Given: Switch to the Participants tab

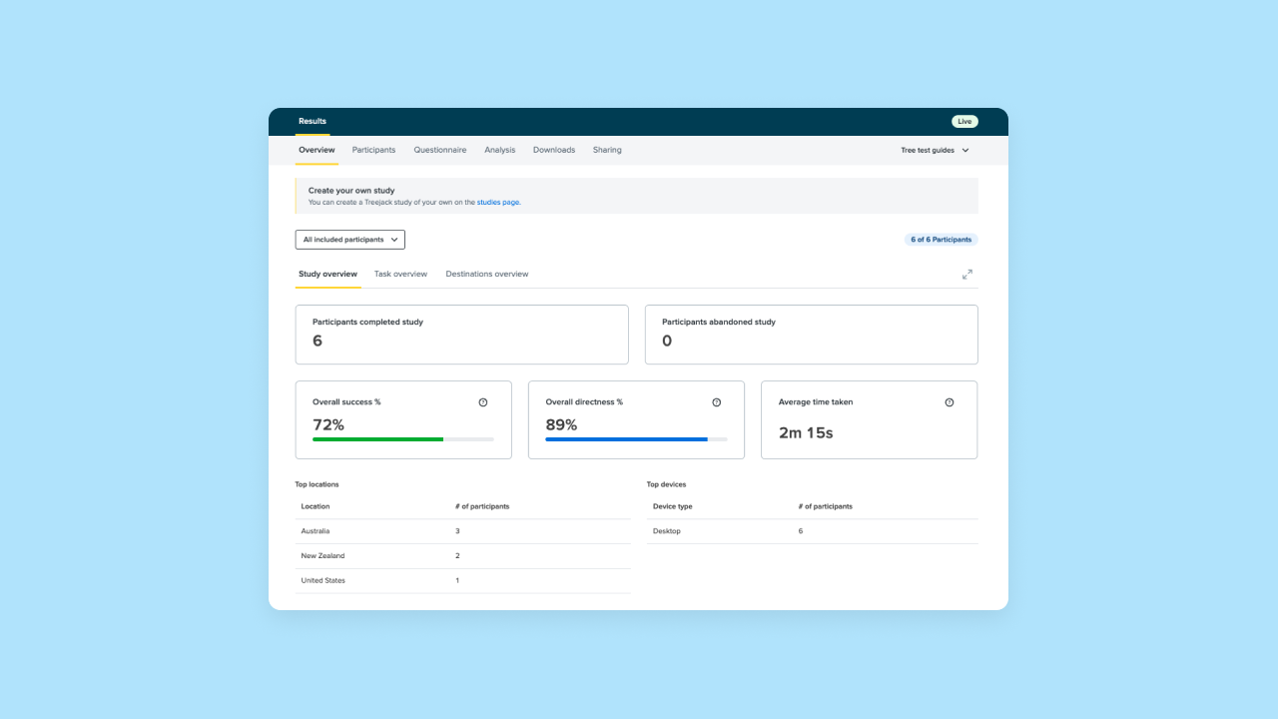Looking at the screenshot, I should [x=373, y=150].
